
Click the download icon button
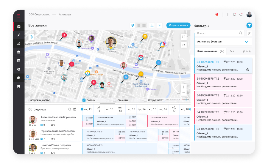(152, 25)
